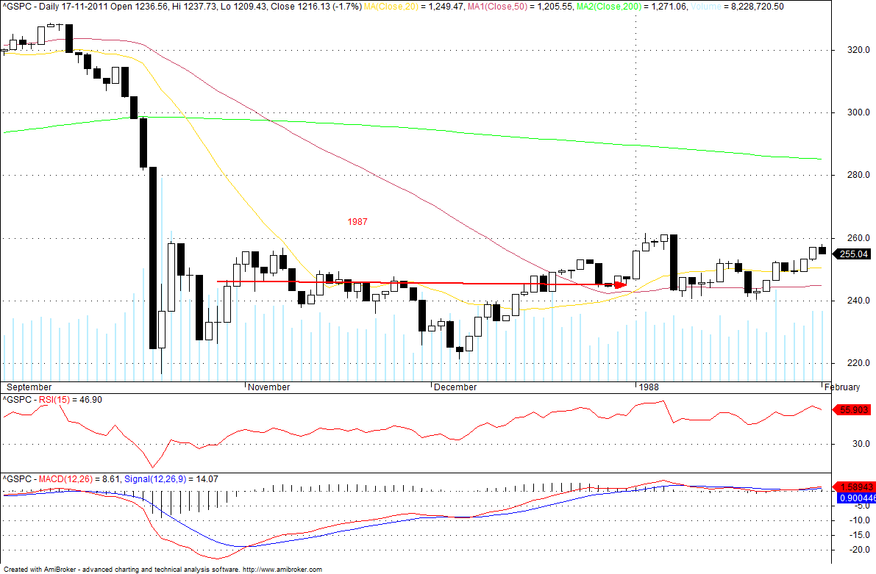Image resolution: width=876 pixels, height=574 pixels.
Task: Open the http://www.amibroker.com link
Action: tap(282, 570)
